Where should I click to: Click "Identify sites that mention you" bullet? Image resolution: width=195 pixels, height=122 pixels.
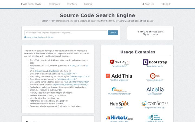click(x=44, y=98)
